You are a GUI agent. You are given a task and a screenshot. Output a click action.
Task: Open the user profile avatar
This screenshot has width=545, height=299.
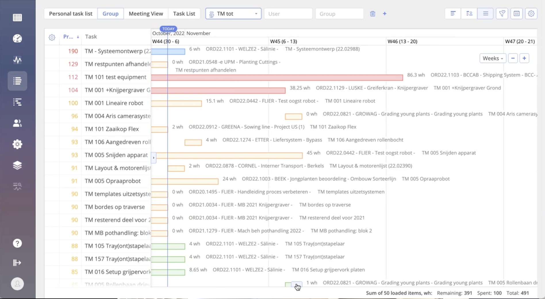[x=17, y=284]
